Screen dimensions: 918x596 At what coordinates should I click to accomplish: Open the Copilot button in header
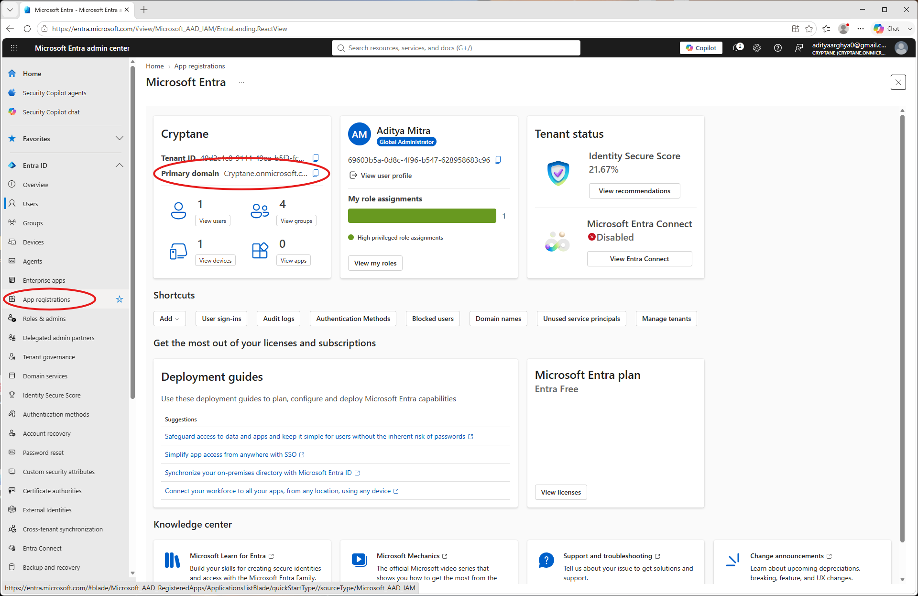(x=701, y=48)
